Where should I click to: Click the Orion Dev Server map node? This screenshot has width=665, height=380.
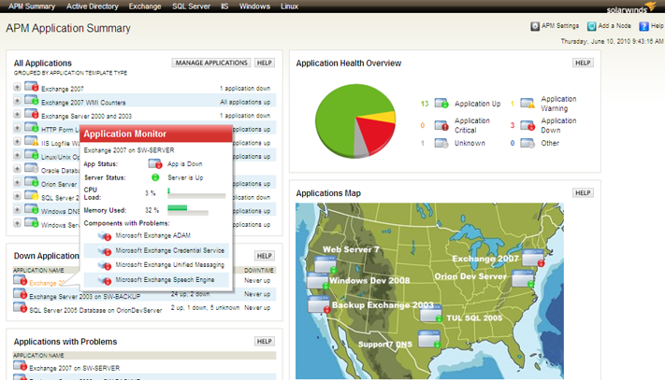click(x=523, y=279)
